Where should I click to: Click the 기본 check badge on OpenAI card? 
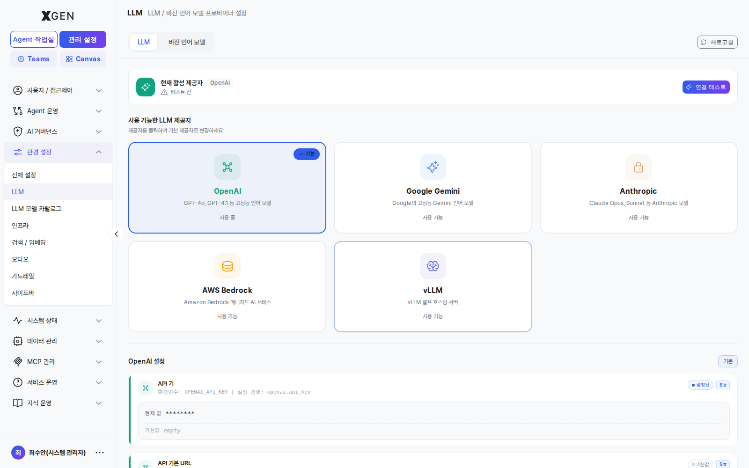point(307,154)
